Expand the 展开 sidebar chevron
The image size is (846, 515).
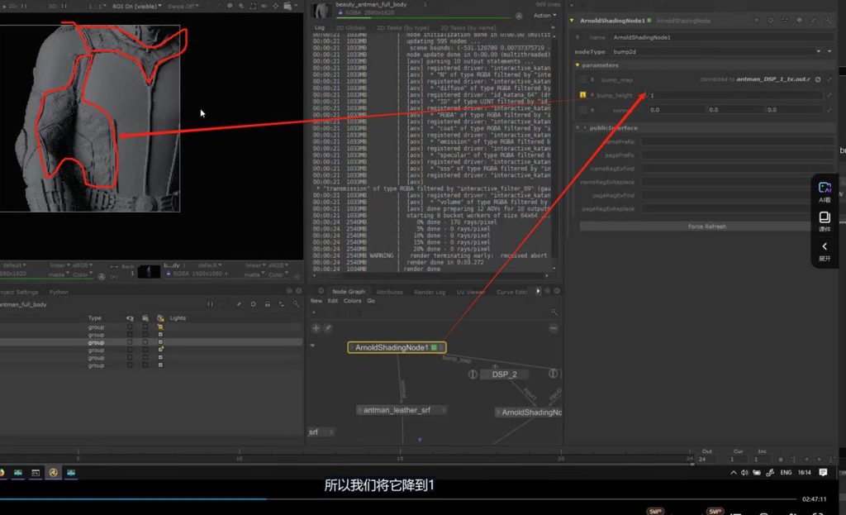coord(825,250)
